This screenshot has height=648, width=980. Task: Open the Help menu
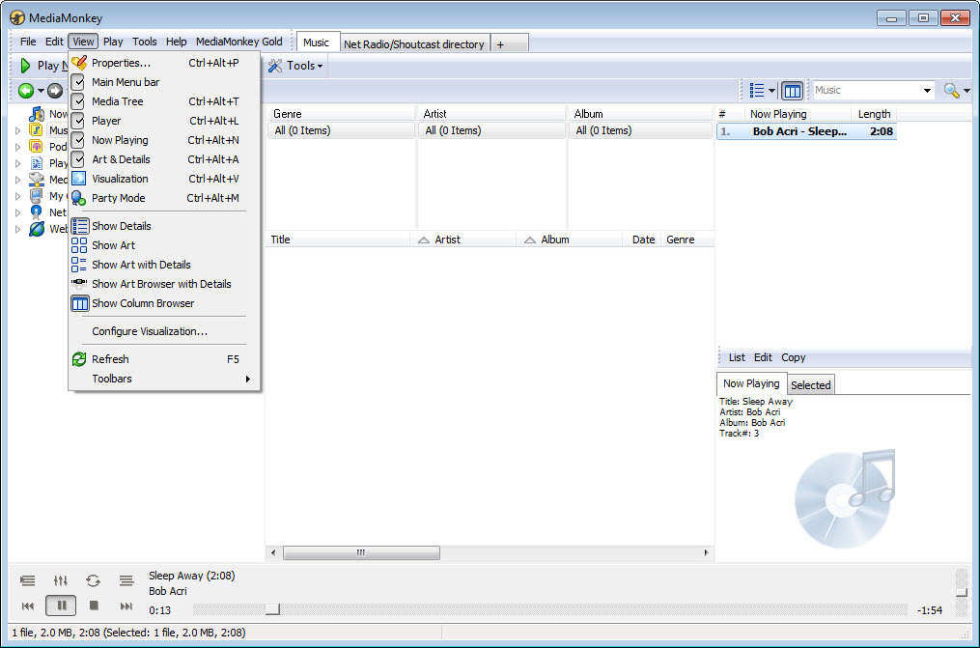(x=177, y=42)
